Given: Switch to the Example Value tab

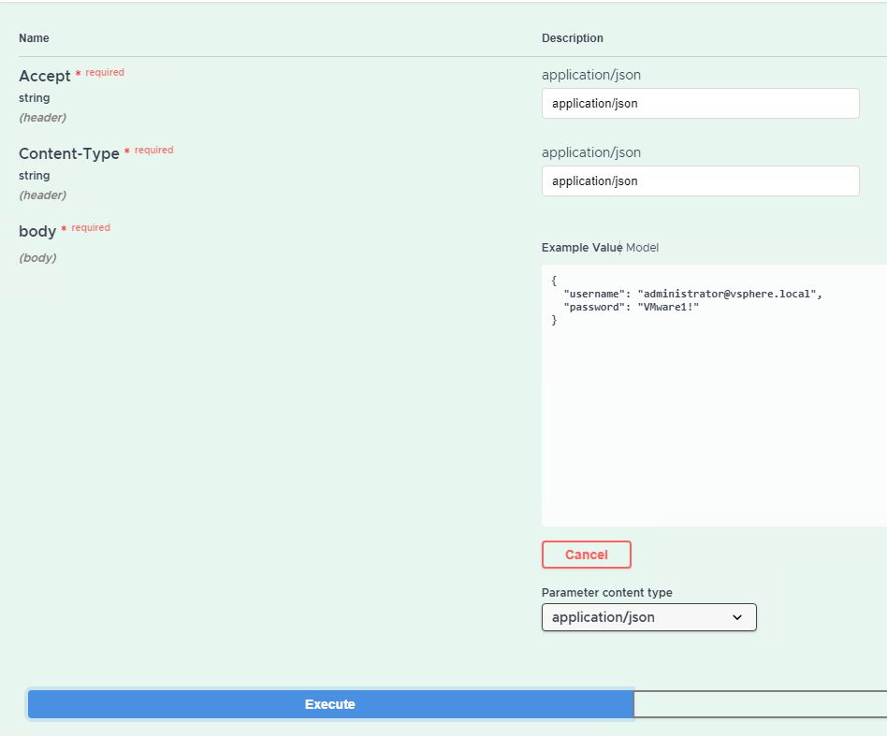Looking at the screenshot, I should click(x=580, y=248).
